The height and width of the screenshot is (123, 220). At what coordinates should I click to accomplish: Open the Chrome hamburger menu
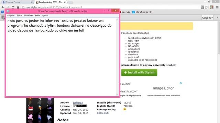(217, 7)
